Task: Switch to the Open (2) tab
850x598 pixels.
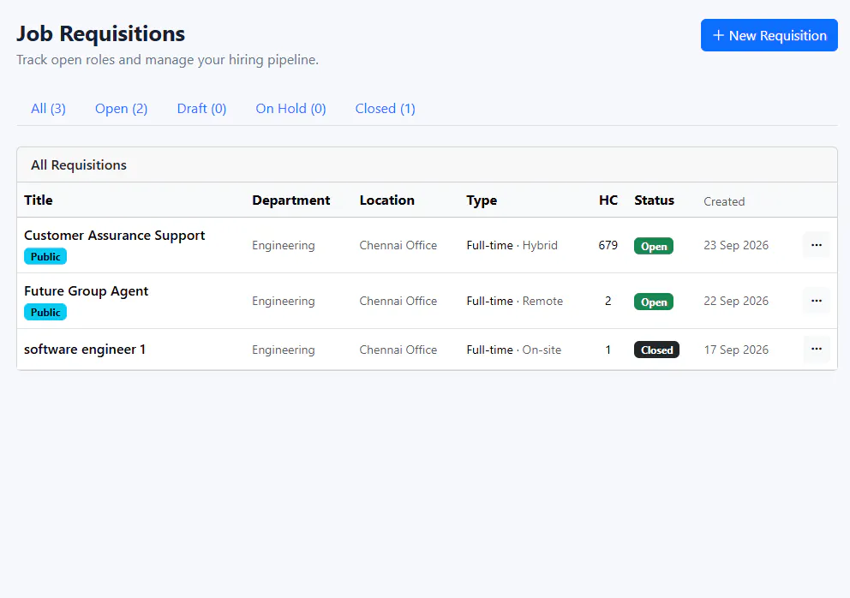Action: coord(122,109)
